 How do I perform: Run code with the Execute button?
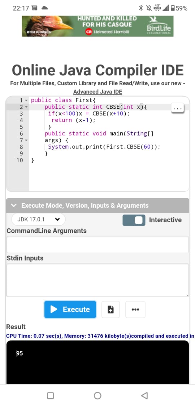click(70, 310)
